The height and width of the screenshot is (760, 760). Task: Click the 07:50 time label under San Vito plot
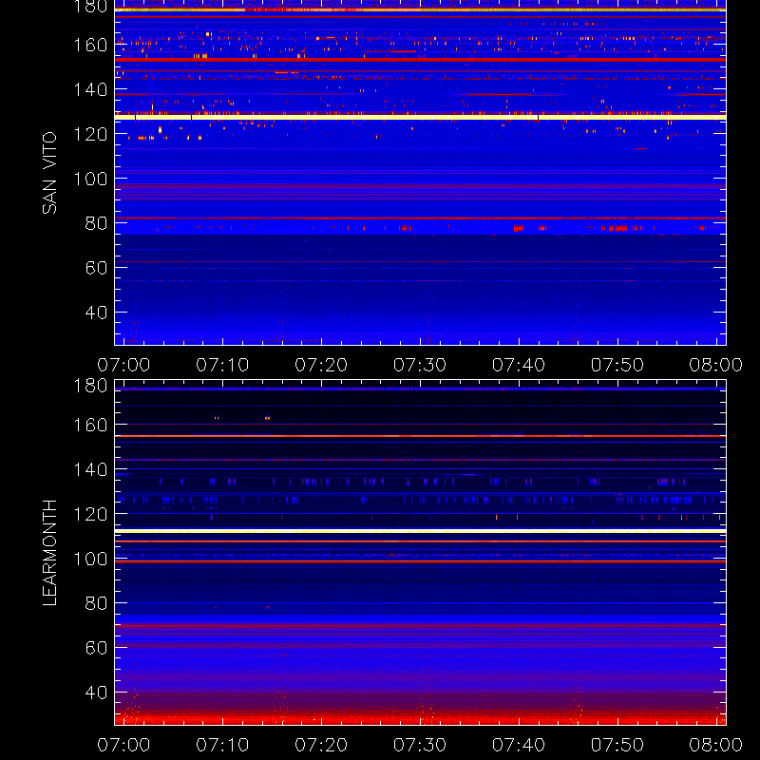[x=617, y=365]
